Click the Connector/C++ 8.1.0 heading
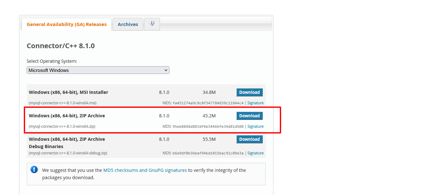The image size is (428, 195). pos(61,46)
